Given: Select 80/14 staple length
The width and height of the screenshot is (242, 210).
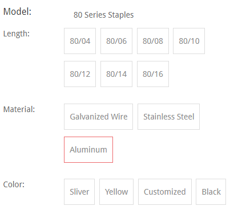Looking at the screenshot, I should 116,74.
